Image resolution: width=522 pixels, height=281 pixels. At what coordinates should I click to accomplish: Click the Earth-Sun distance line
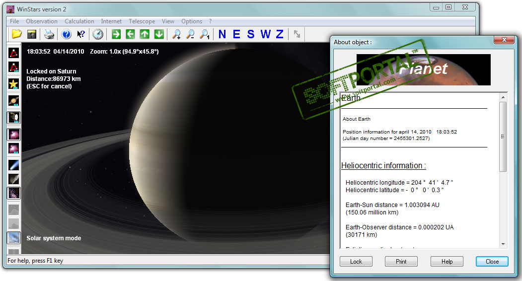click(392, 205)
